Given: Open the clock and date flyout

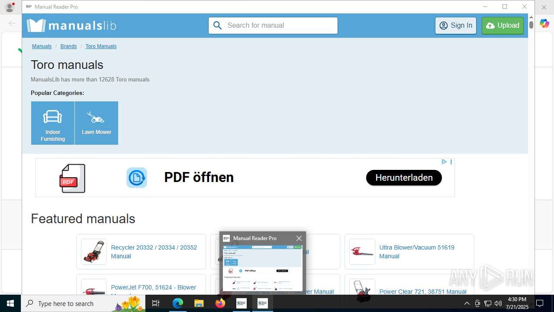Looking at the screenshot, I should pos(517,303).
